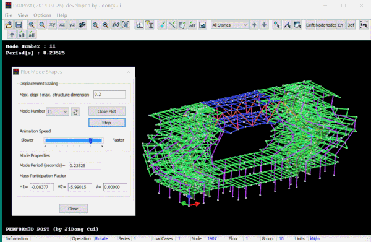Select the shell element picking tool

(297, 25)
